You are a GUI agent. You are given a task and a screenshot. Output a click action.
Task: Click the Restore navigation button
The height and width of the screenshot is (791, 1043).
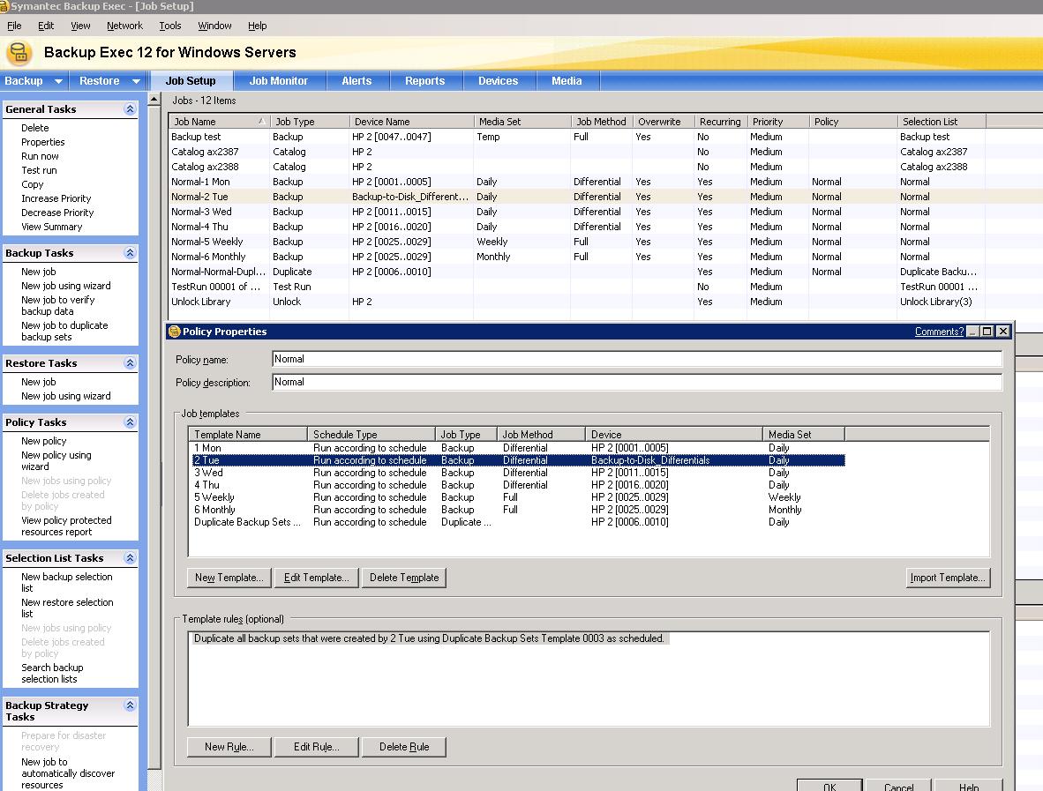[x=100, y=81]
